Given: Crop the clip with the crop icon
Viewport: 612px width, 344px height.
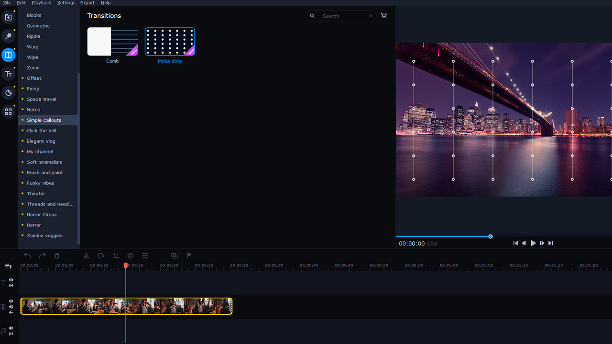Looking at the screenshot, I should click(116, 256).
